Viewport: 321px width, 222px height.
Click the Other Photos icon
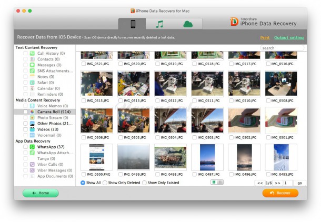pos(32,124)
